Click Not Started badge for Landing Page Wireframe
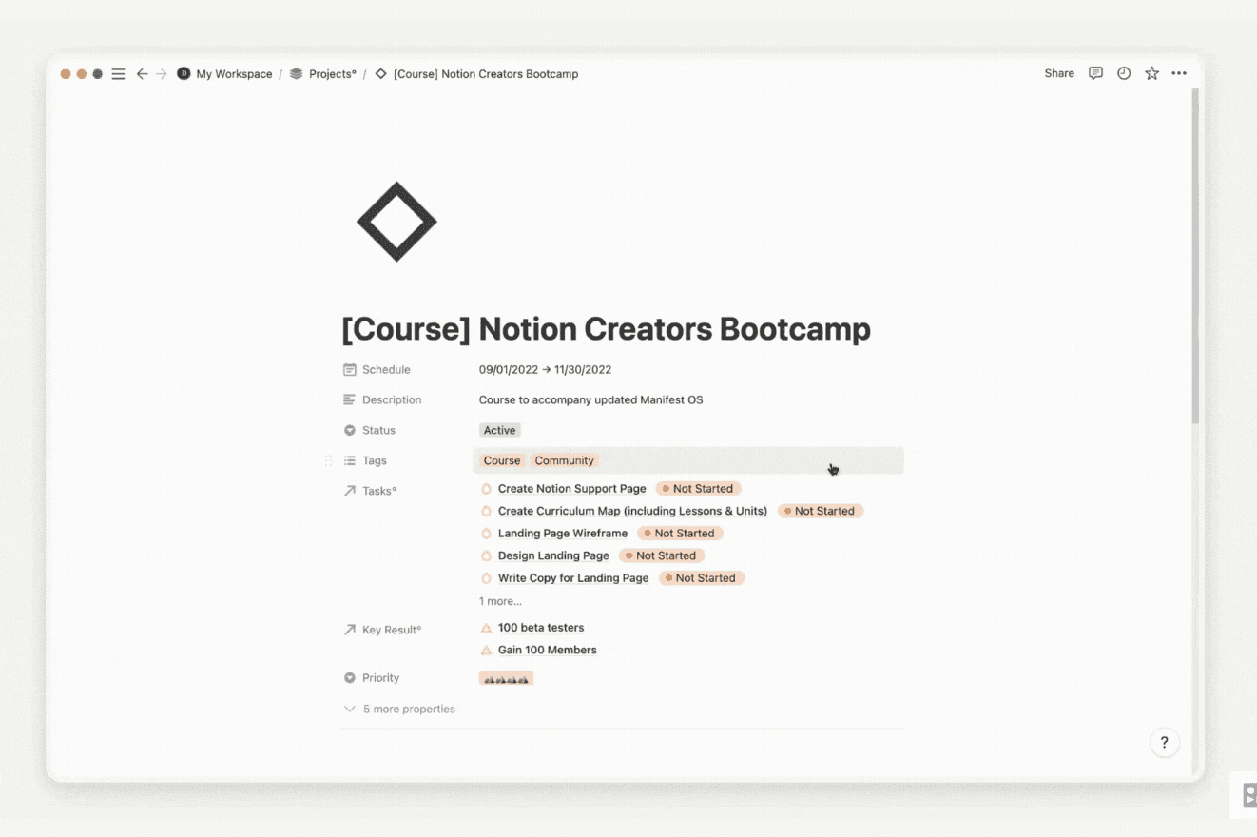Viewport: 1257px width, 837px height. coord(680,533)
